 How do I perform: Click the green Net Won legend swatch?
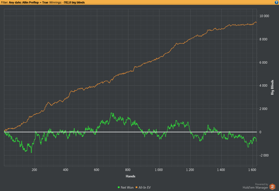(119, 187)
